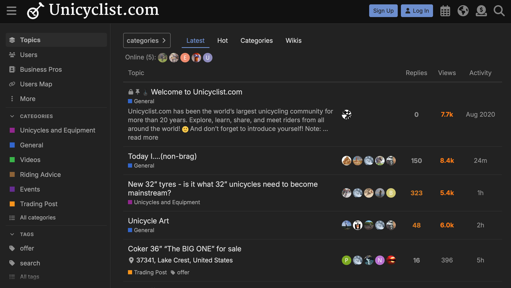This screenshot has width=511, height=288.
Task: Click the offer tag in sidebar
Action: pos(27,248)
